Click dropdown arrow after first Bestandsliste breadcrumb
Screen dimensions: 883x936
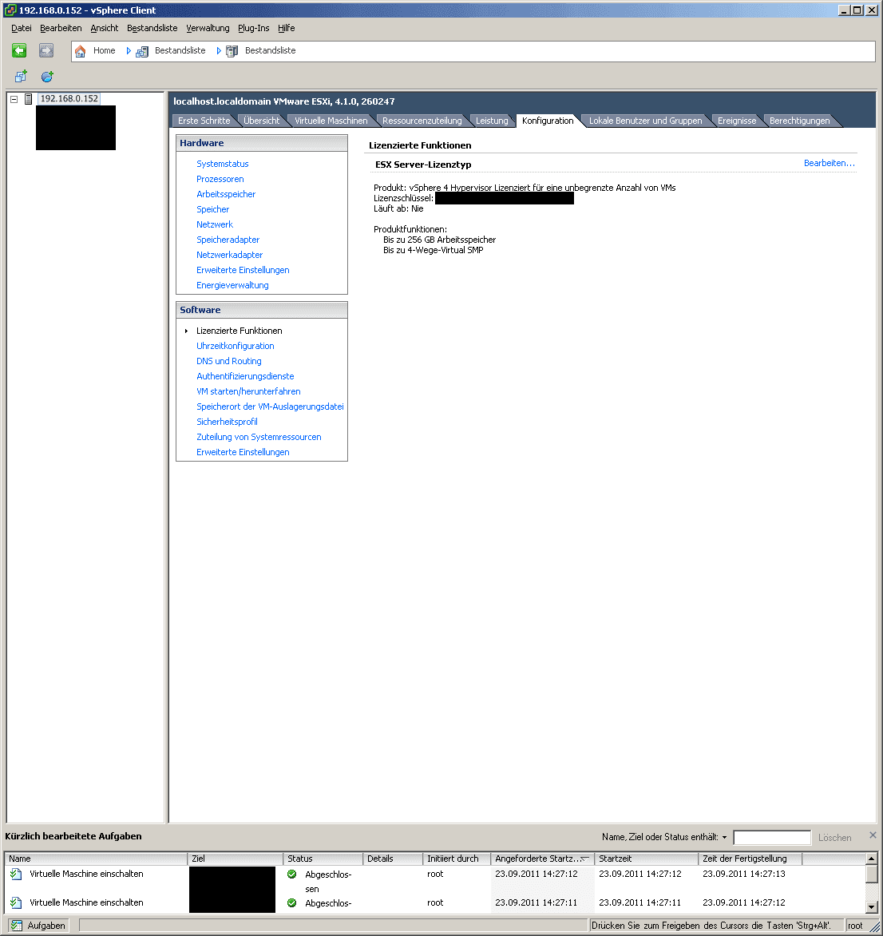coord(219,51)
